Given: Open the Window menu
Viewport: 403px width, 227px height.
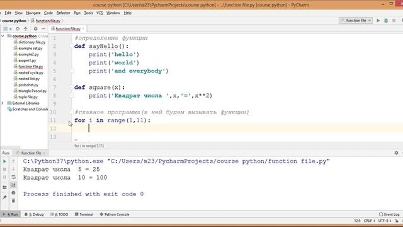Looking at the screenshot, I should point(113,13).
